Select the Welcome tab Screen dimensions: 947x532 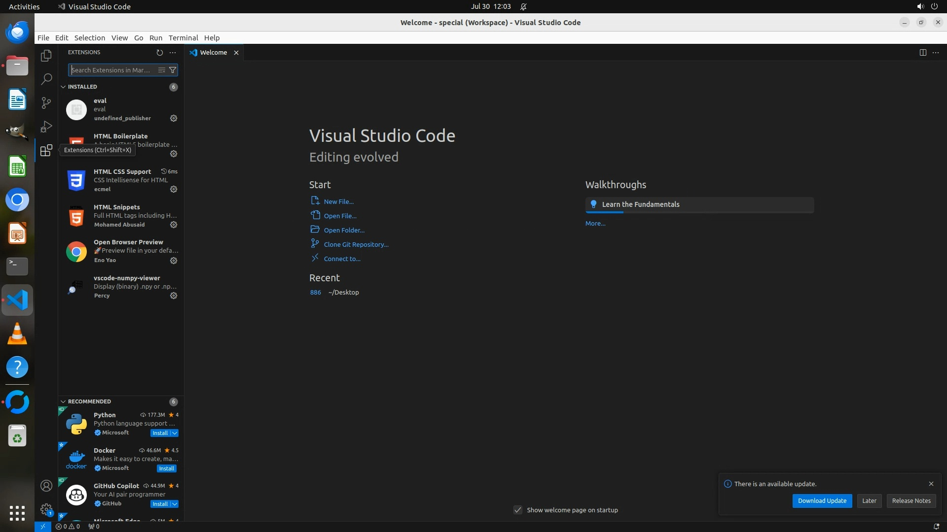tap(213, 52)
